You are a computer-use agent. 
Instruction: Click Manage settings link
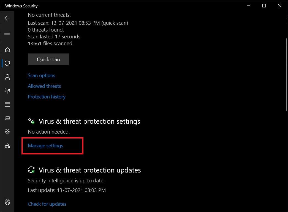tap(45, 146)
